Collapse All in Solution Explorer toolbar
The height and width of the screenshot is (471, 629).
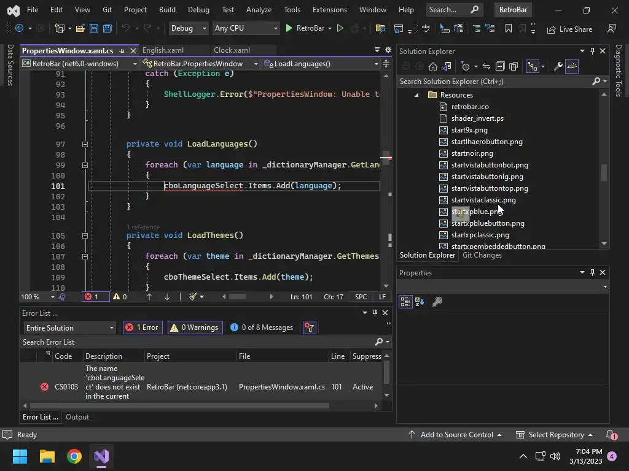(500, 66)
